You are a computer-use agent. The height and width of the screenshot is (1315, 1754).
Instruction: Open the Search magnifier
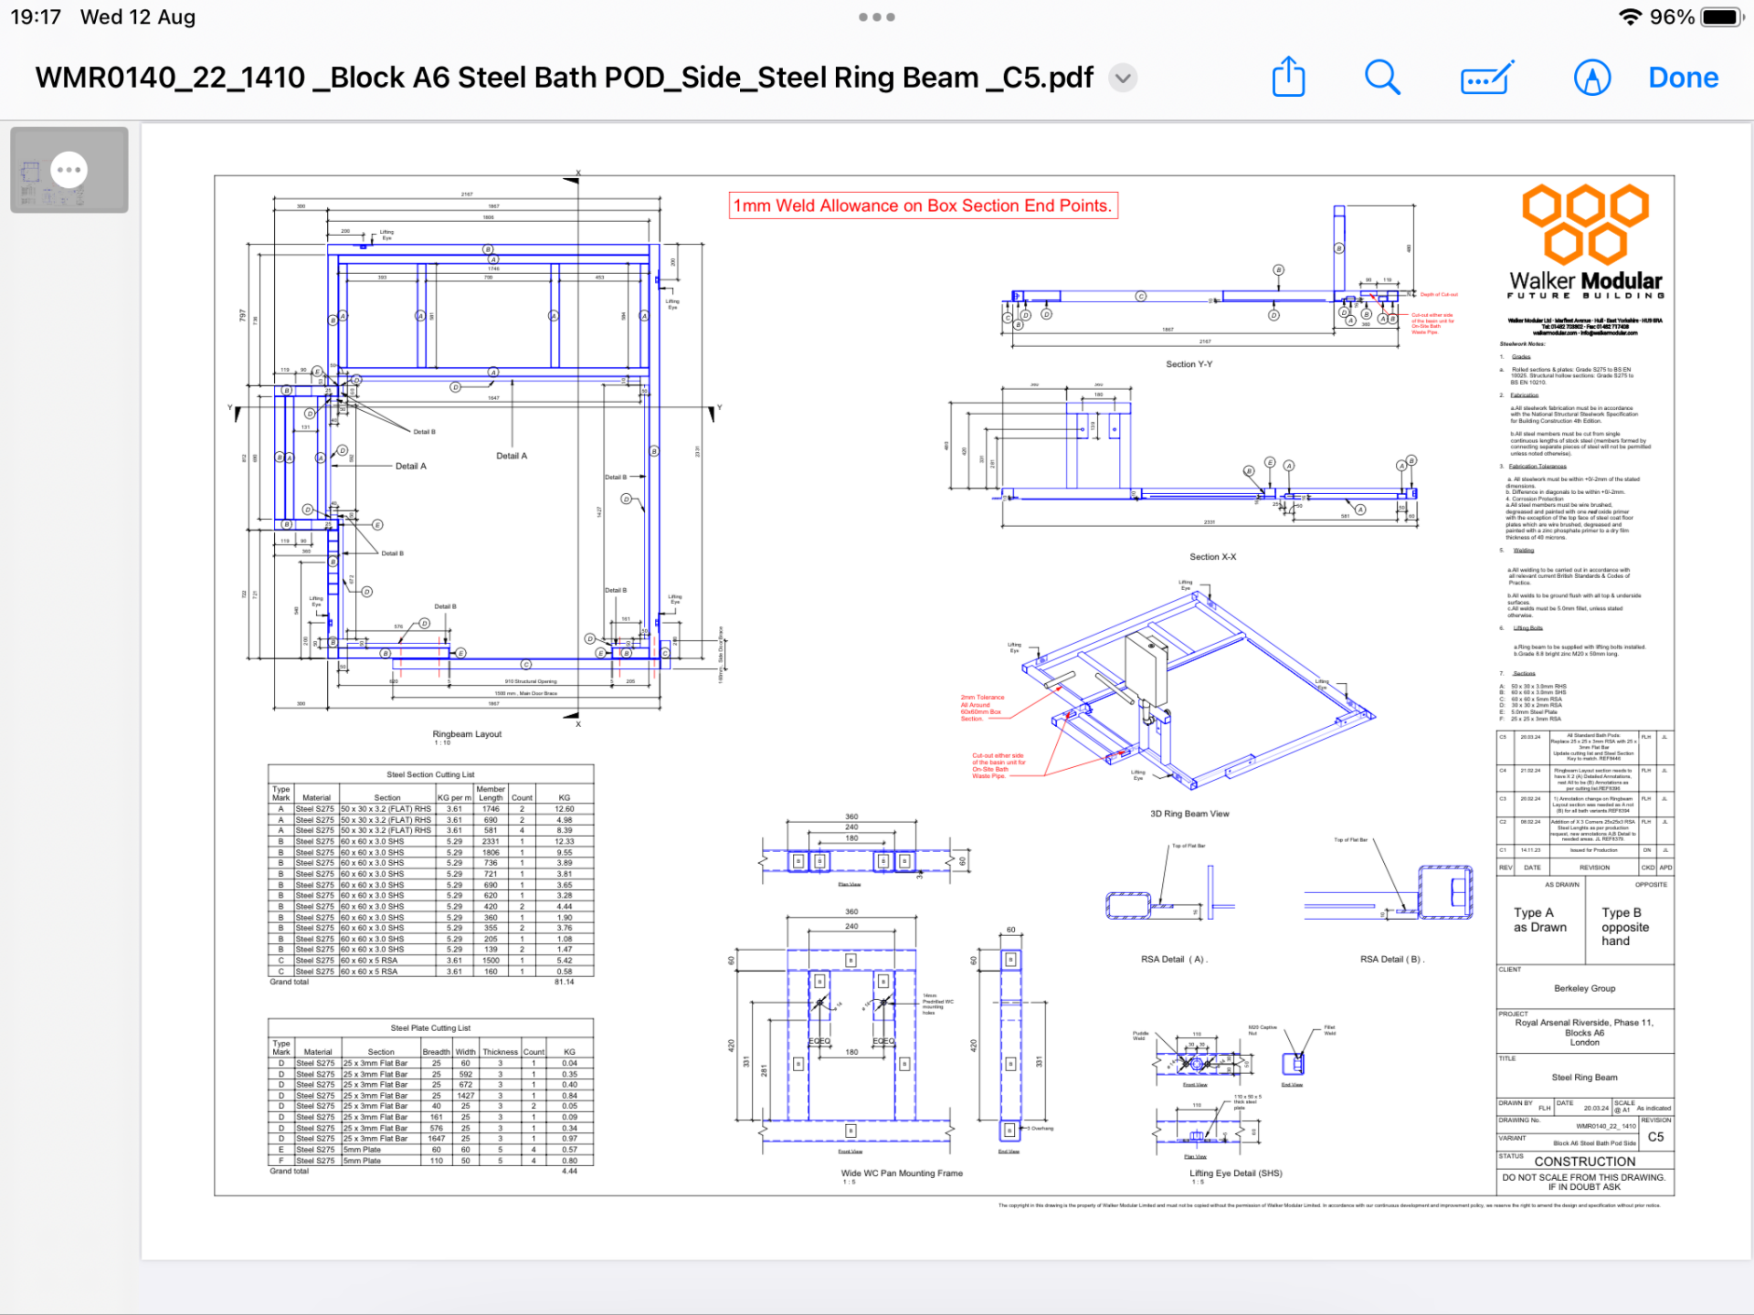pyautogui.click(x=1382, y=78)
